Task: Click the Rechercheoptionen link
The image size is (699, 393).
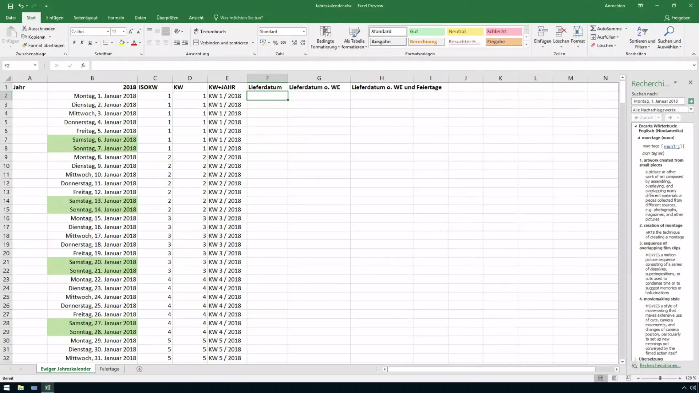Action: click(660, 365)
